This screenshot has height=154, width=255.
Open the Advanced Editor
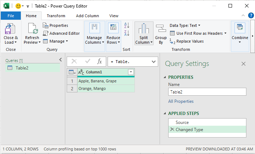[x=61, y=33]
